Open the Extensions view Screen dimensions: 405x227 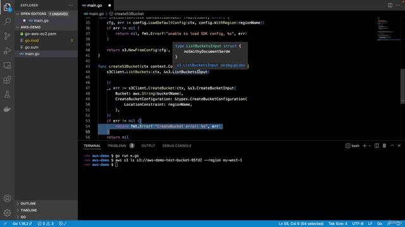coord(7,80)
